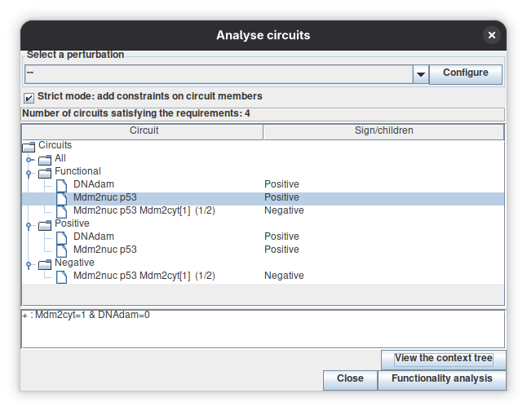The width and height of the screenshot is (527, 411).
Task: Click the Sign/children column header
Action: [383, 130]
